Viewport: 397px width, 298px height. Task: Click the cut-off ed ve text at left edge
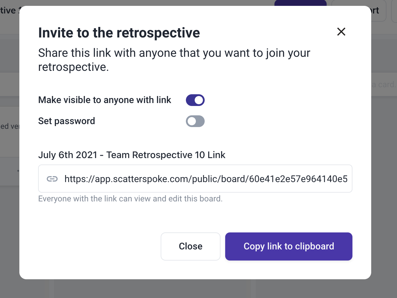pos(10,126)
